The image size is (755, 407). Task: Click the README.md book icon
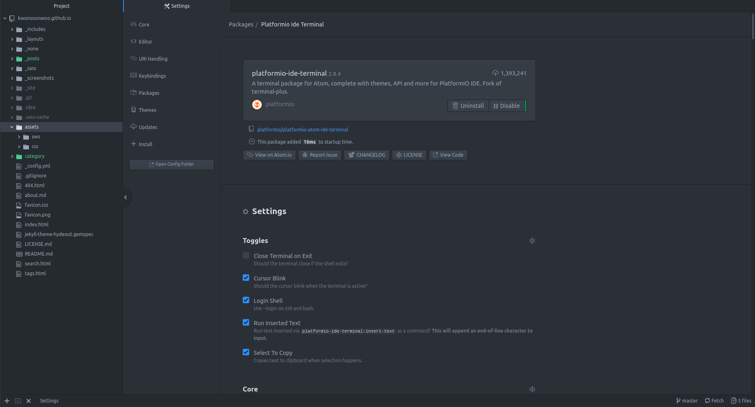tap(19, 254)
